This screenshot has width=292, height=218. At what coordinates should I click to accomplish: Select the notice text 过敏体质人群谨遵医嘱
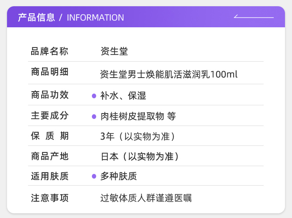coord(146,198)
